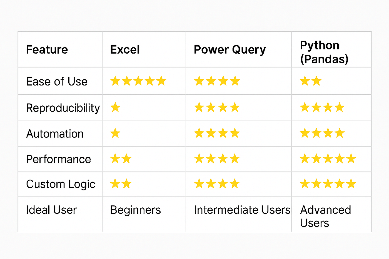Click the Excel single star for Reproducibility
The image size is (389, 259).
(115, 107)
